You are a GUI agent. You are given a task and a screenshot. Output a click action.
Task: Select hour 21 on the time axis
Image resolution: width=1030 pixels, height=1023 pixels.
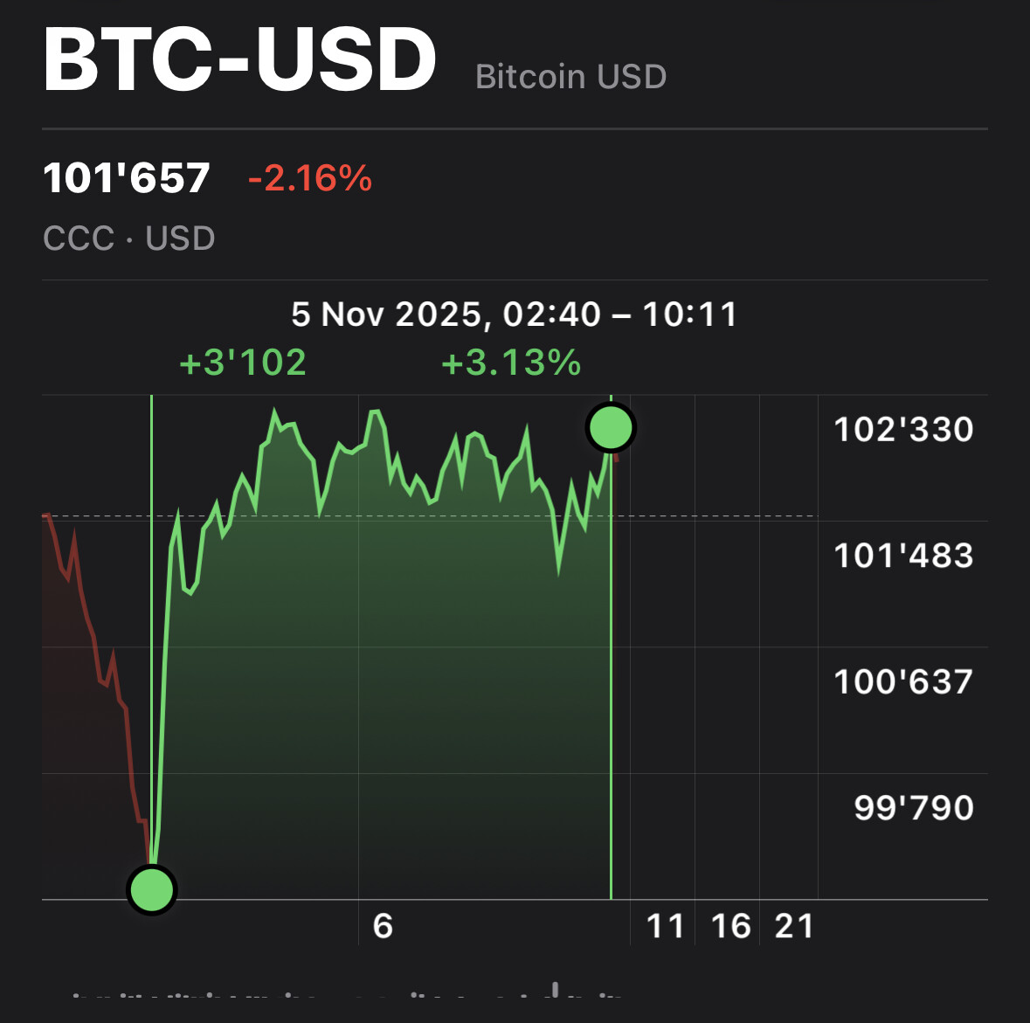coord(794,926)
